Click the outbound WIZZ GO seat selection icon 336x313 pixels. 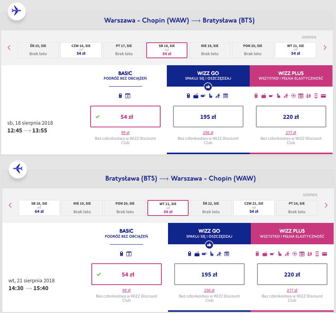click(211, 96)
